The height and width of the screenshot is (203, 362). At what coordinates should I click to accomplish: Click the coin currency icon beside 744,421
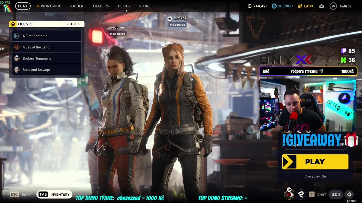tap(249, 6)
